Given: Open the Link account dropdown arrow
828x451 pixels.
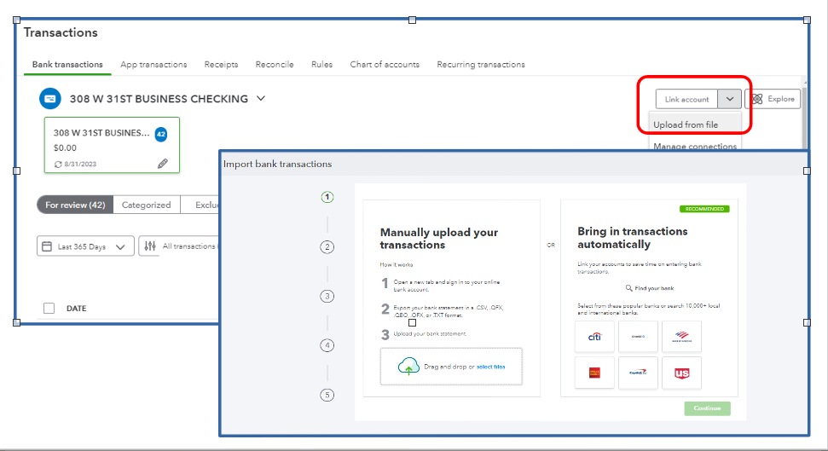Looking at the screenshot, I should pyautogui.click(x=730, y=99).
